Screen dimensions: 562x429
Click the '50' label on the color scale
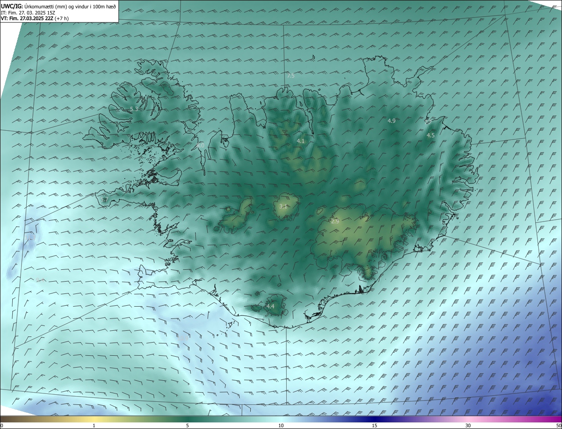click(558, 425)
